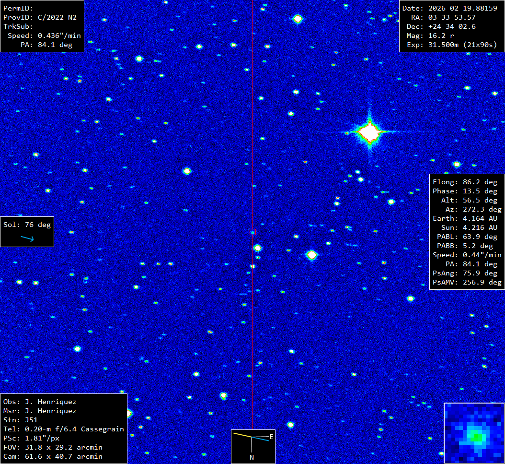Click the E label on compass
The image size is (505, 464).
pos(271,437)
